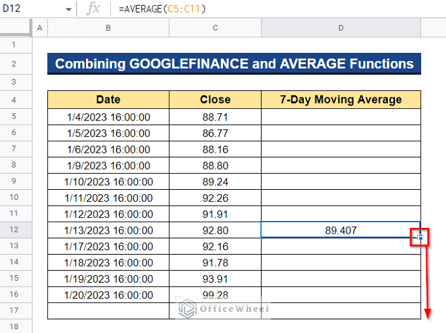Image resolution: width=446 pixels, height=333 pixels.
Task: Click the Close value 92.80
Action: pyautogui.click(x=215, y=230)
